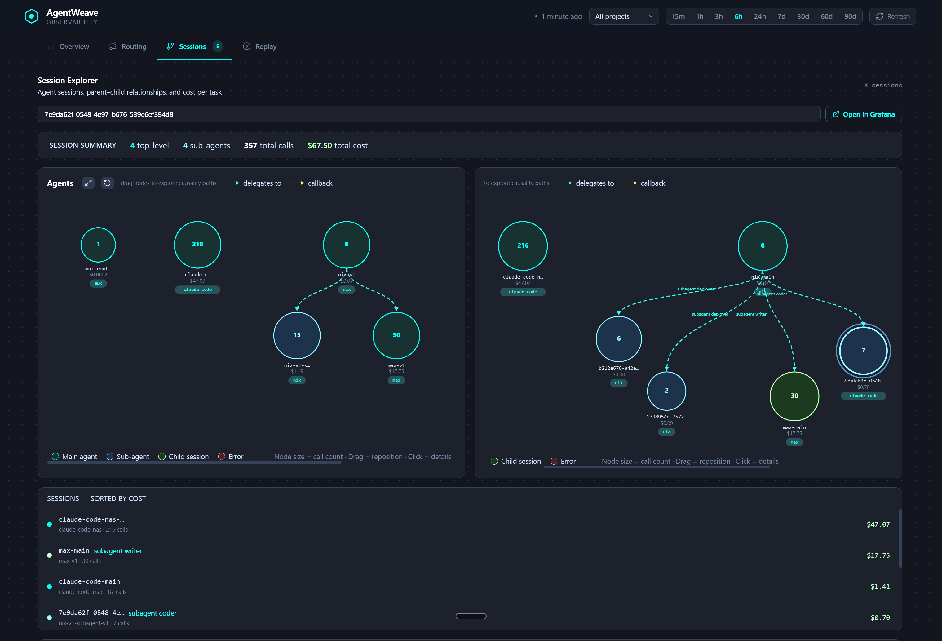The width and height of the screenshot is (942, 641).
Task: Expand the Agents graph to fullscreen
Action: pyautogui.click(x=88, y=183)
